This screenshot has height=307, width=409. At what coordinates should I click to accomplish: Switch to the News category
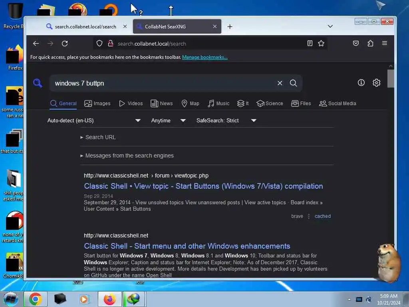click(161, 104)
